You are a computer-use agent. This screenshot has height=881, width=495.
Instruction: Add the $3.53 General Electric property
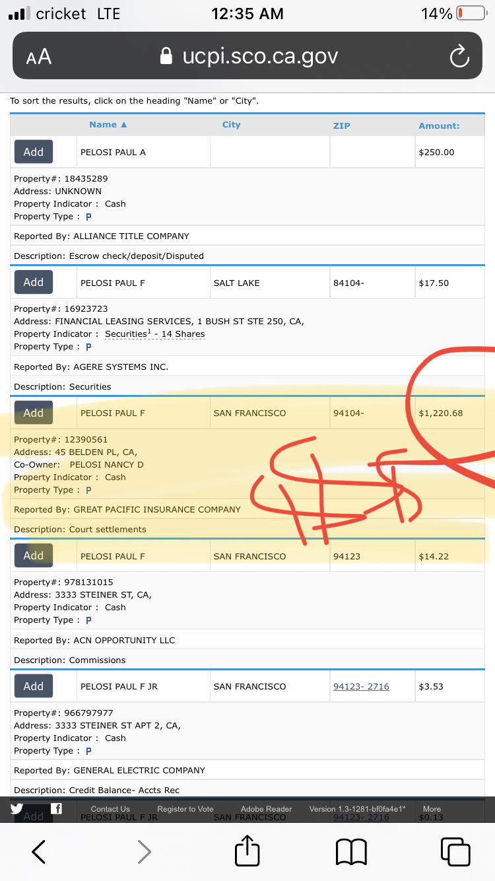(x=34, y=686)
